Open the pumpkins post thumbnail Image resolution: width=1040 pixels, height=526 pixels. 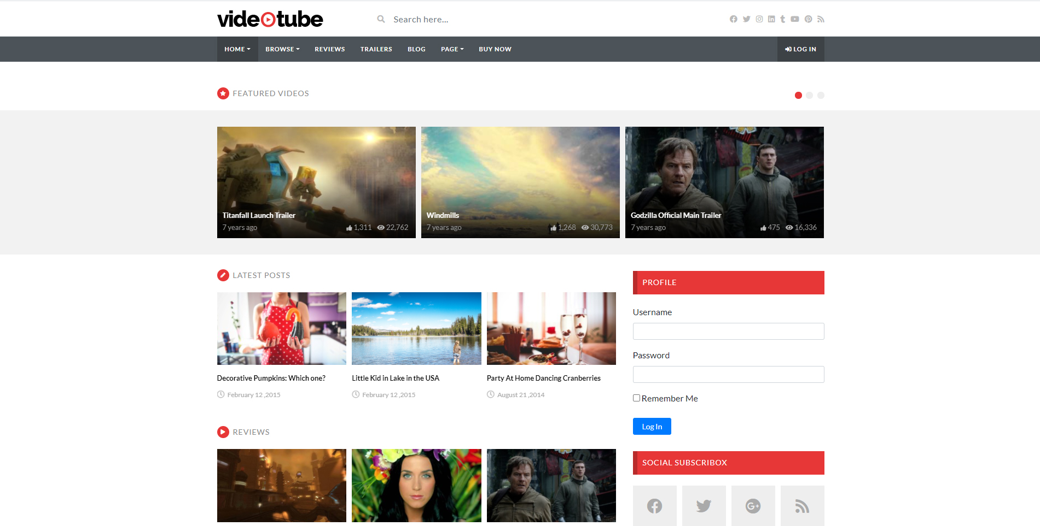pos(282,328)
